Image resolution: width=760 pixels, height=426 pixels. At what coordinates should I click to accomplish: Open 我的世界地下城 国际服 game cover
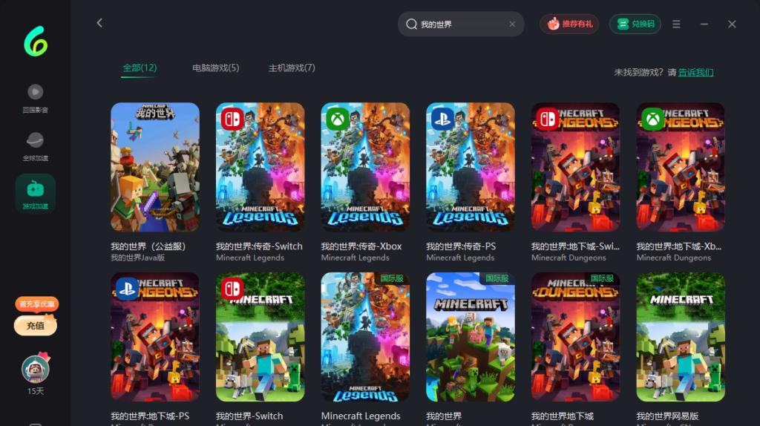576,337
